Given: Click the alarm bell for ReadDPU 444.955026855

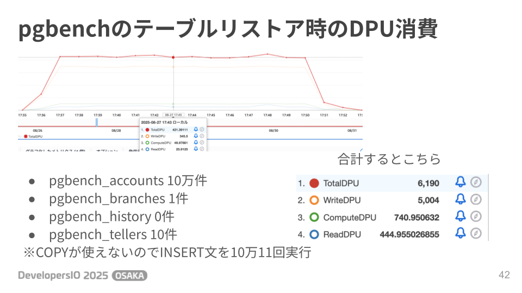Looking at the screenshot, I should click(x=460, y=233).
